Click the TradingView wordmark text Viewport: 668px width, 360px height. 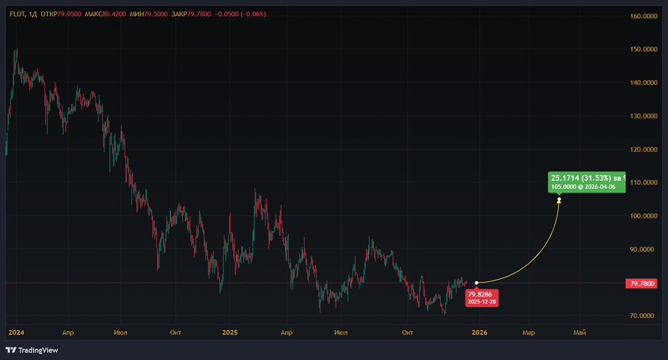point(38,350)
